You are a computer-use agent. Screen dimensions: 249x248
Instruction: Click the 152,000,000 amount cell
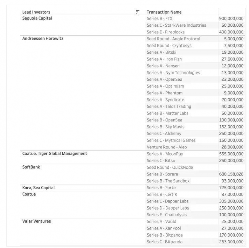click(231, 127)
